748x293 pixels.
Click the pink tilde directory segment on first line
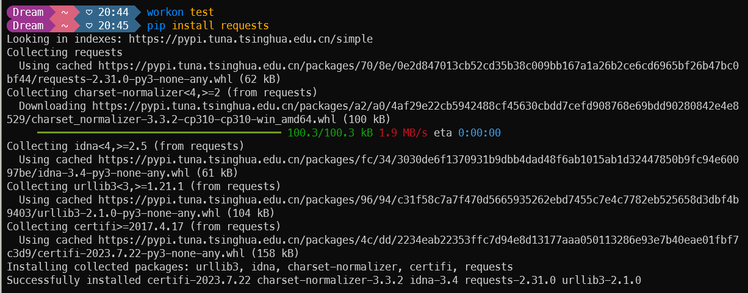[64, 12]
